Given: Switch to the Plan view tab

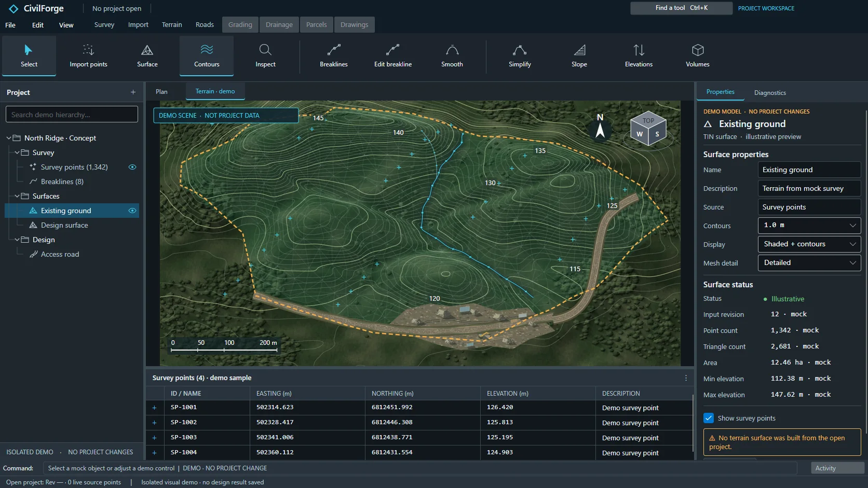Looking at the screenshot, I should (x=161, y=92).
